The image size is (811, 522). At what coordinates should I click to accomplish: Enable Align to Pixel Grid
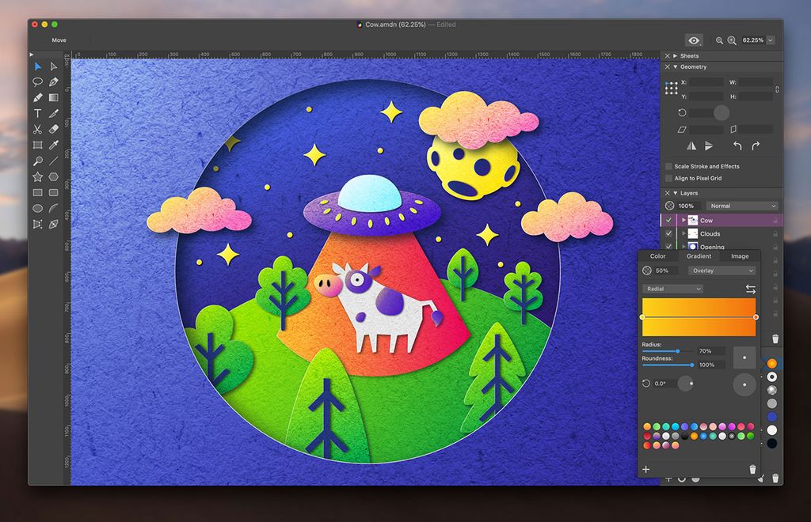(668, 178)
